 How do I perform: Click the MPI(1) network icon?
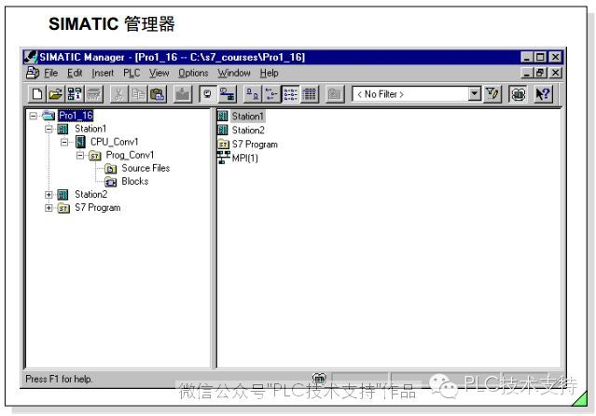click(224, 158)
